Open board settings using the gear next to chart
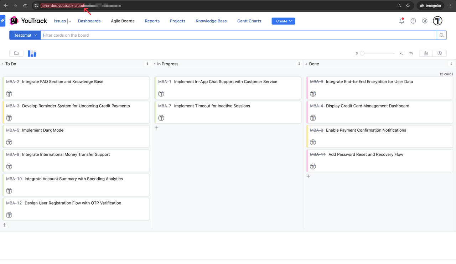The height and width of the screenshot is (264, 456). point(439,53)
